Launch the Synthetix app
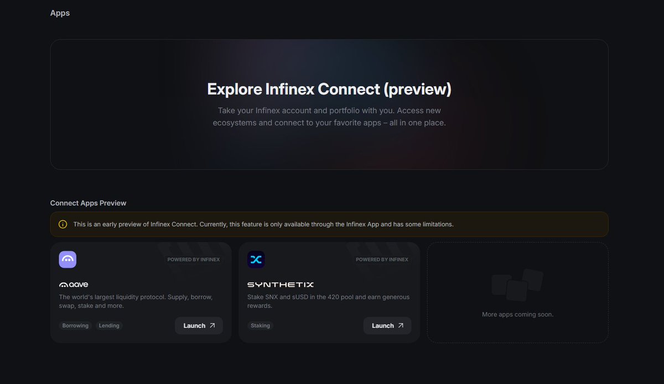Viewport: 664px width, 384px height. (x=387, y=325)
